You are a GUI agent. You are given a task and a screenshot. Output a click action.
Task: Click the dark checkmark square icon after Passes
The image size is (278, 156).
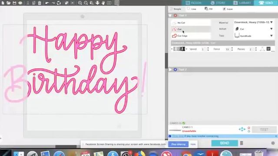(x=268, y=49)
